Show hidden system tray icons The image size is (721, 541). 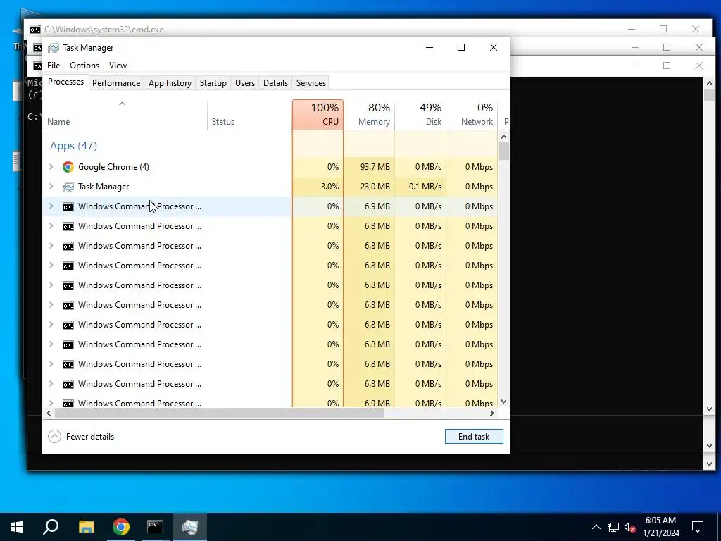596,527
